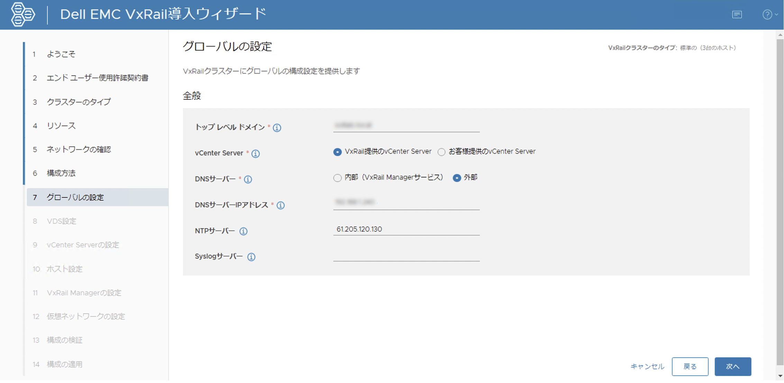Image resolution: width=784 pixels, height=383 pixels.
Task: Open step 6 構成方法 in sidebar
Action: (61, 173)
